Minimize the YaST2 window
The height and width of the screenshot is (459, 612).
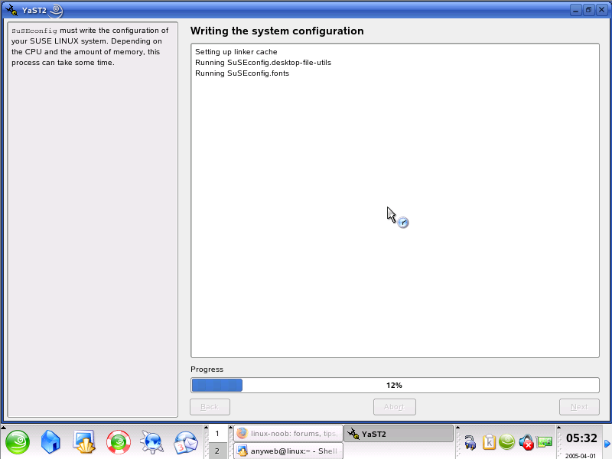(x=576, y=10)
